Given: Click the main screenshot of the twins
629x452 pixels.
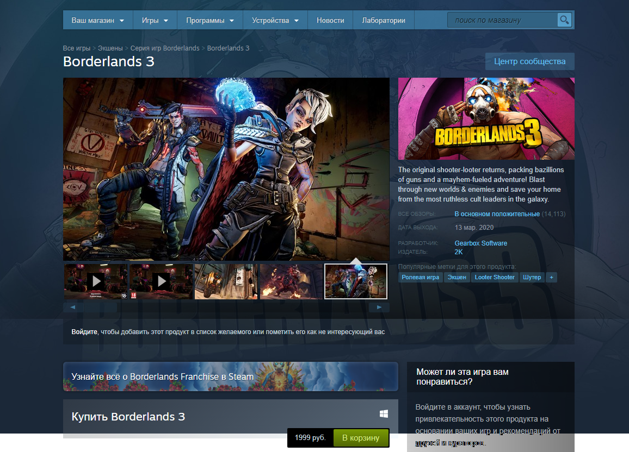Looking at the screenshot, I should coord(226,169).
